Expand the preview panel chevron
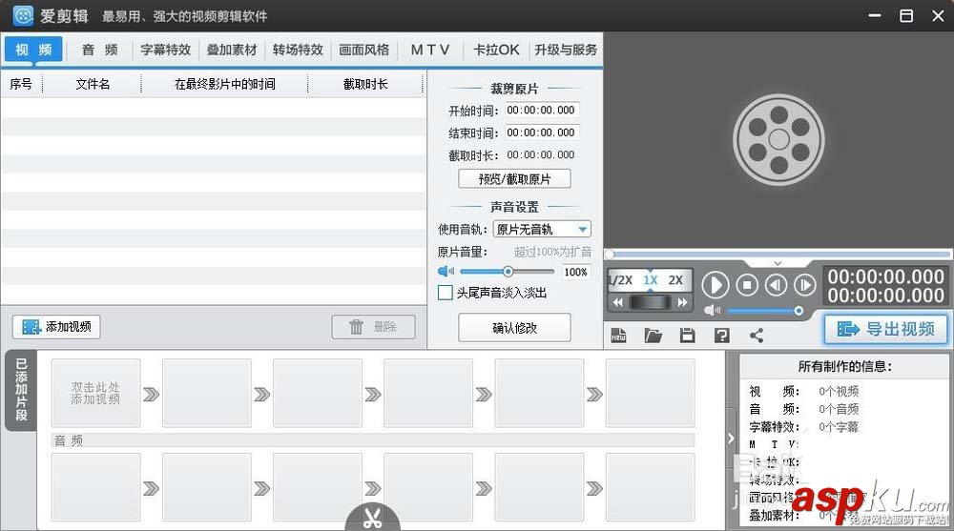Image resolution: width=954 pixels, height=531 pixels. click(778, 263)
